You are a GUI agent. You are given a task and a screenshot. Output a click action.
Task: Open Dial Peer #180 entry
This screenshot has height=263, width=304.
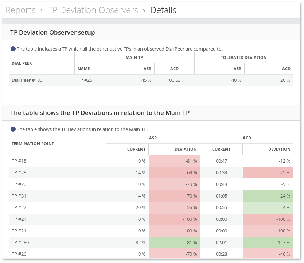(x=27, y=80)
